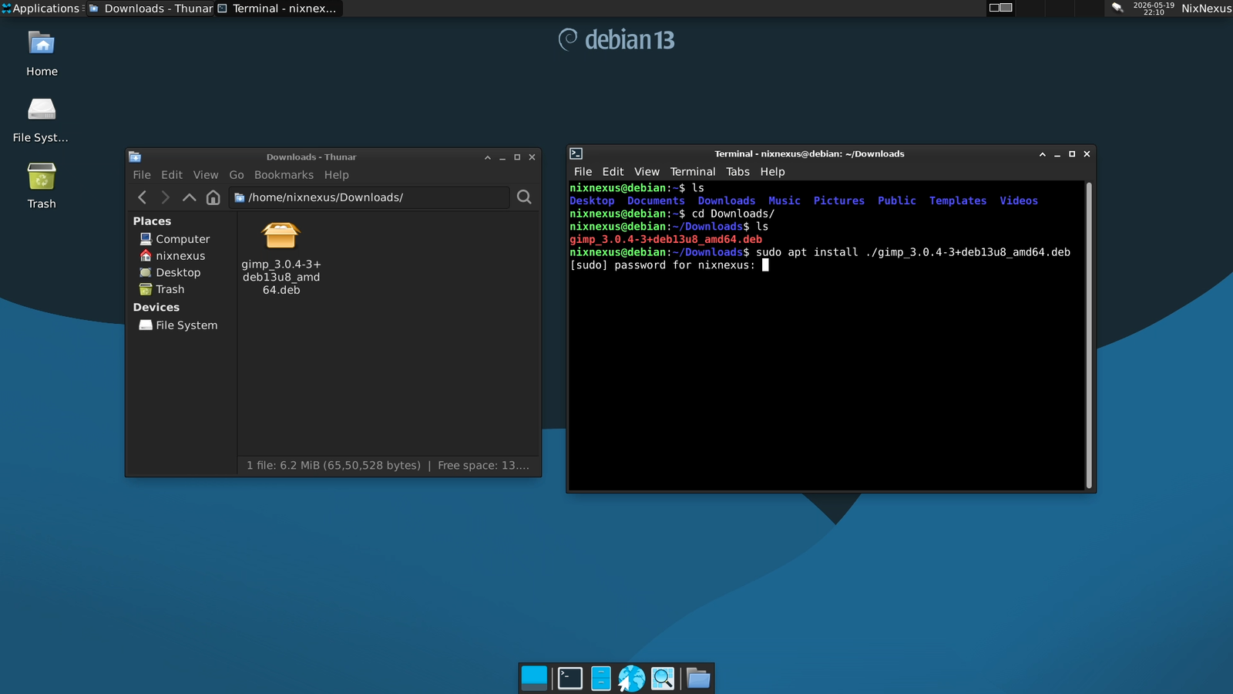The image size is (1233, 694).
Task: Click the Places heading in sidebar
Action: coord(152,221)
